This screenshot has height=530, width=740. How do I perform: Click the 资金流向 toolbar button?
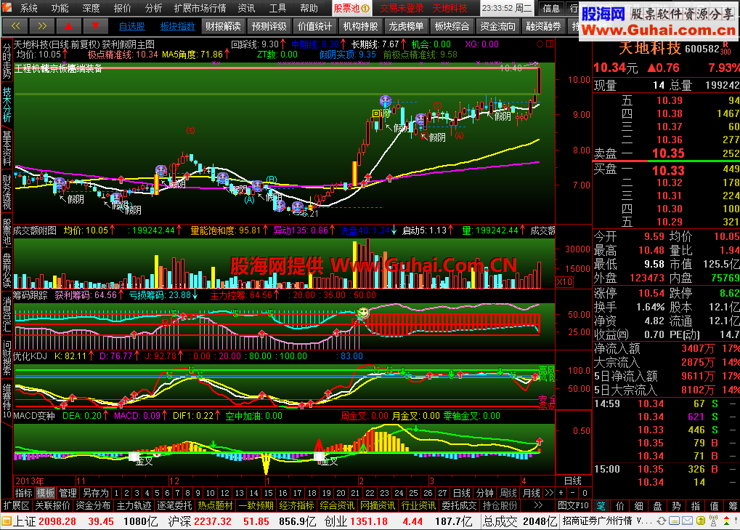tap(497, 26)
